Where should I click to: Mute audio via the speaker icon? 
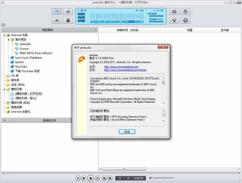click(x=150, y=178)
